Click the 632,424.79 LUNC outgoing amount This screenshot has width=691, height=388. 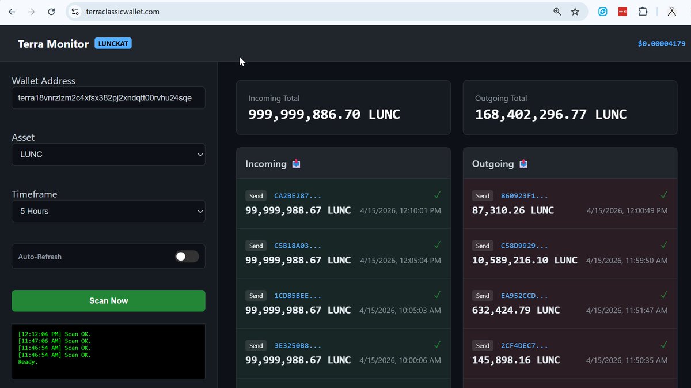(516, 310)
